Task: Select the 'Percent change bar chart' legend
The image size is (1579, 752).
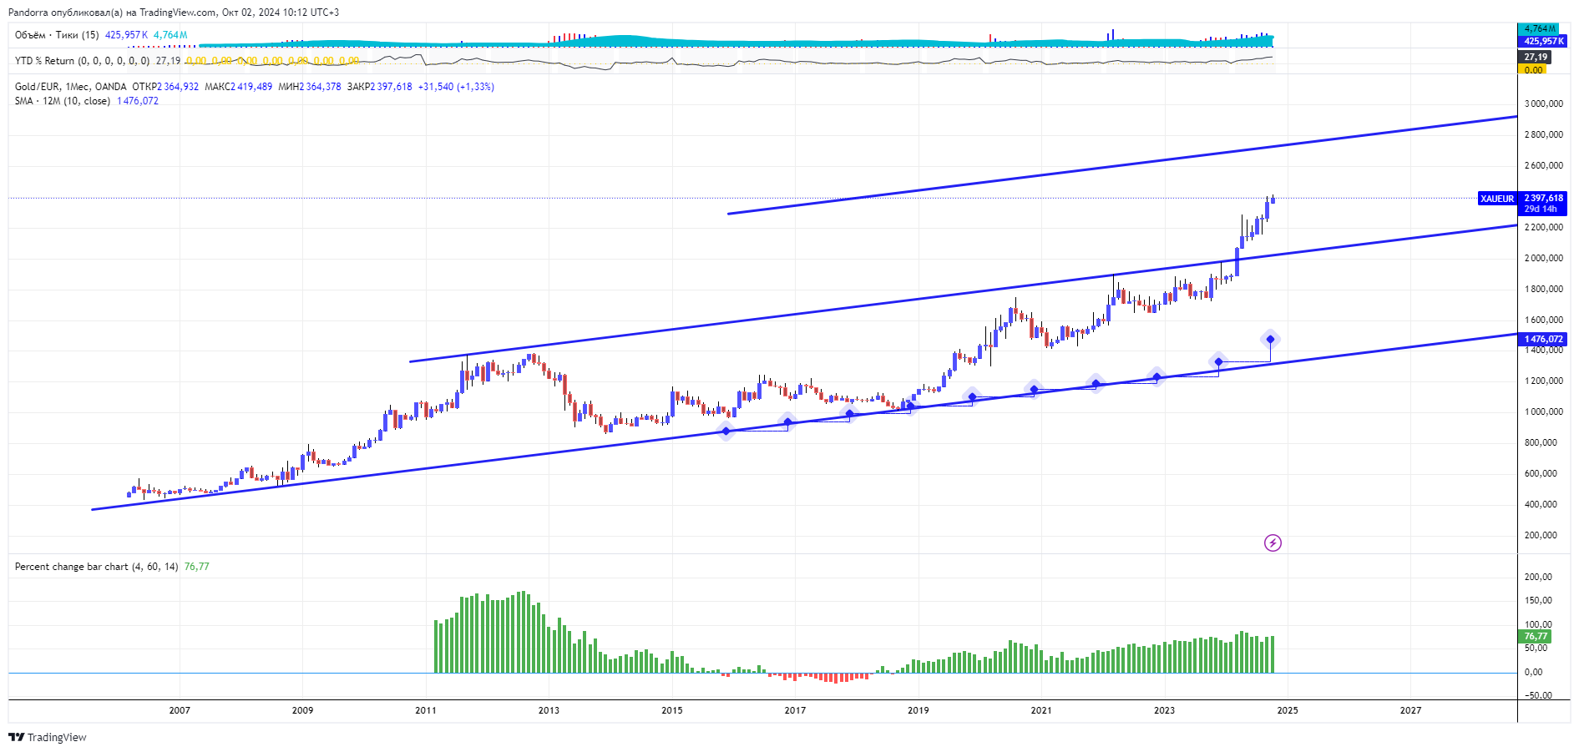Action: coord(97,567)
